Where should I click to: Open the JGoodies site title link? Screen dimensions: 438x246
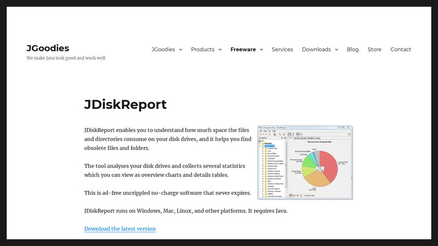coord(48,48)
